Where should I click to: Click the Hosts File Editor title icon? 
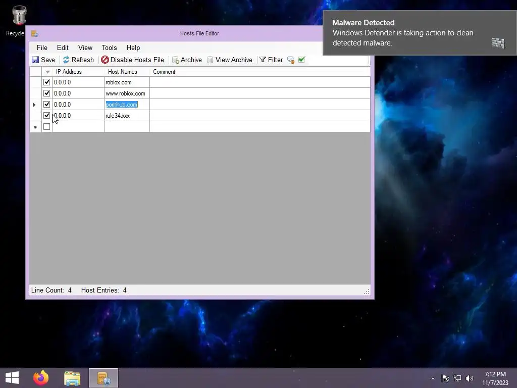tap(35, 33)
